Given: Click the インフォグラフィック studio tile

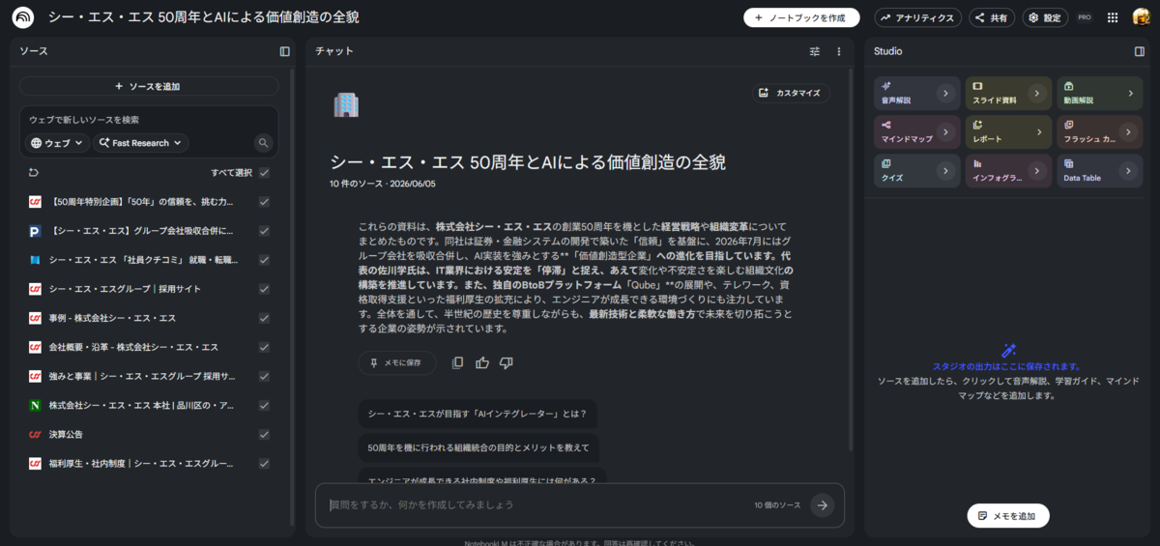Looking at the screenshot, I should [x=1008, y=171].
